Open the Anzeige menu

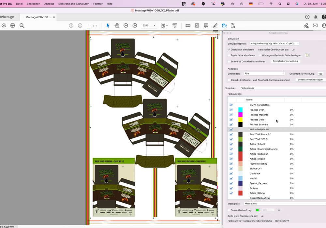49,4
